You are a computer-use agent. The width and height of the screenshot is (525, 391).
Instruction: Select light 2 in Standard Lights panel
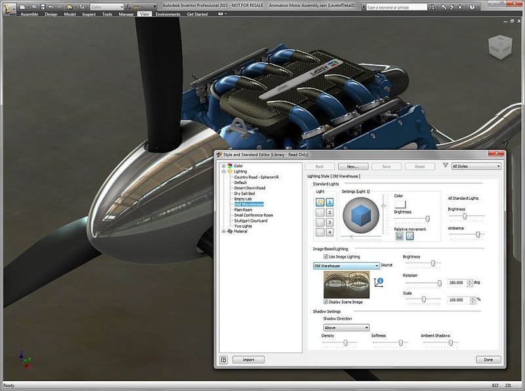click(x=328, y=211)
